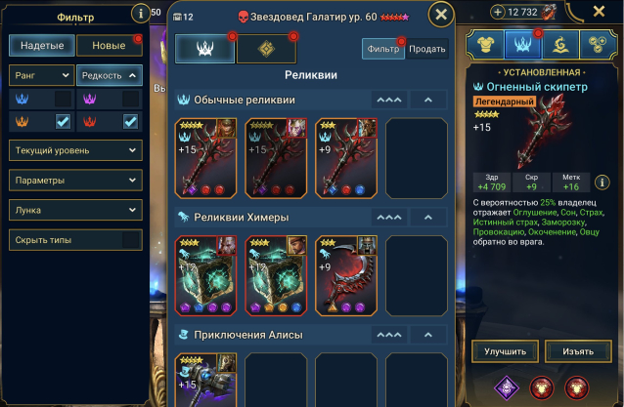Open filter info icon
The width and height of the screenshot is (624, 407).
(x=140, y=14)
